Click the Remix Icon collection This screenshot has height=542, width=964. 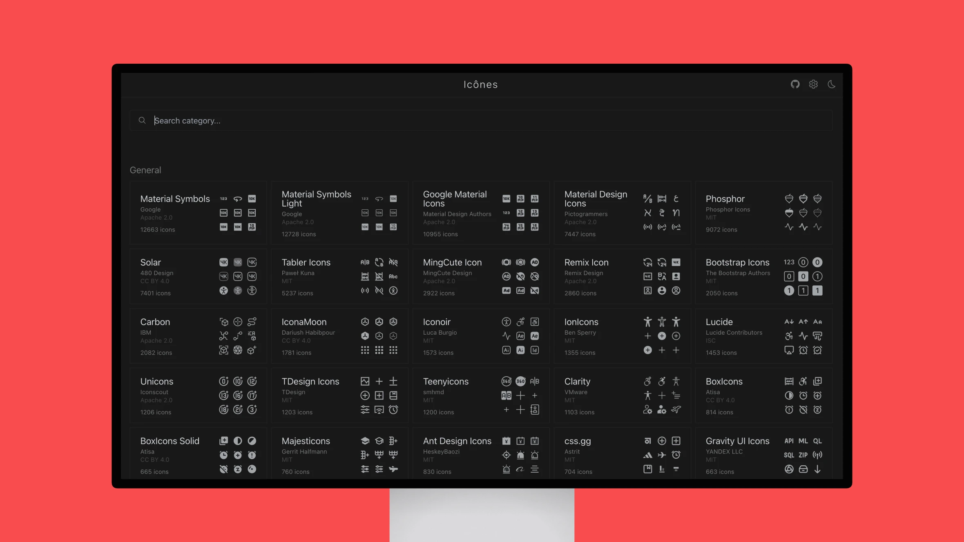[587, 262]
